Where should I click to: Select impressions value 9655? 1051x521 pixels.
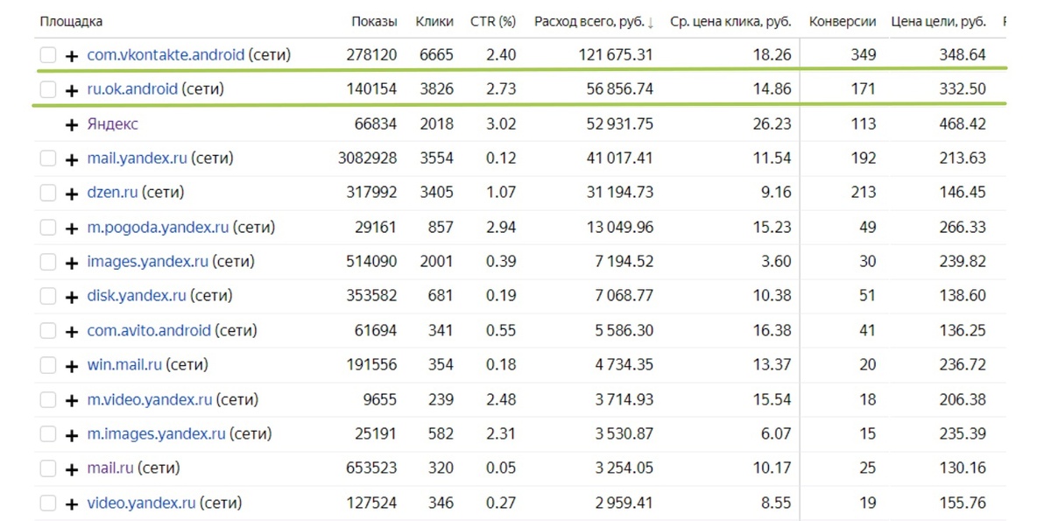tap(380, 400)
